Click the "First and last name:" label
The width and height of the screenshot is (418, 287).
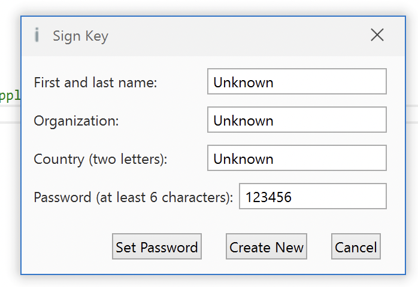coord(95,83)
